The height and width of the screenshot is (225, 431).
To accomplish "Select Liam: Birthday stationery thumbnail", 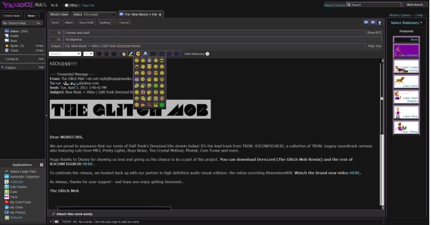I will coord(406,51).
